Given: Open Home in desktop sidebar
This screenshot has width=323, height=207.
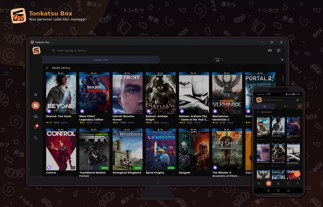Looking at the screenshot, I should [x=36, y=95].
